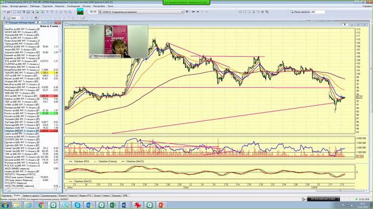The height and width of the screenshot is (209, 373).
Task: Open the Экспорт данных menu
Action: pyautogui.click(x=18, y=6)
